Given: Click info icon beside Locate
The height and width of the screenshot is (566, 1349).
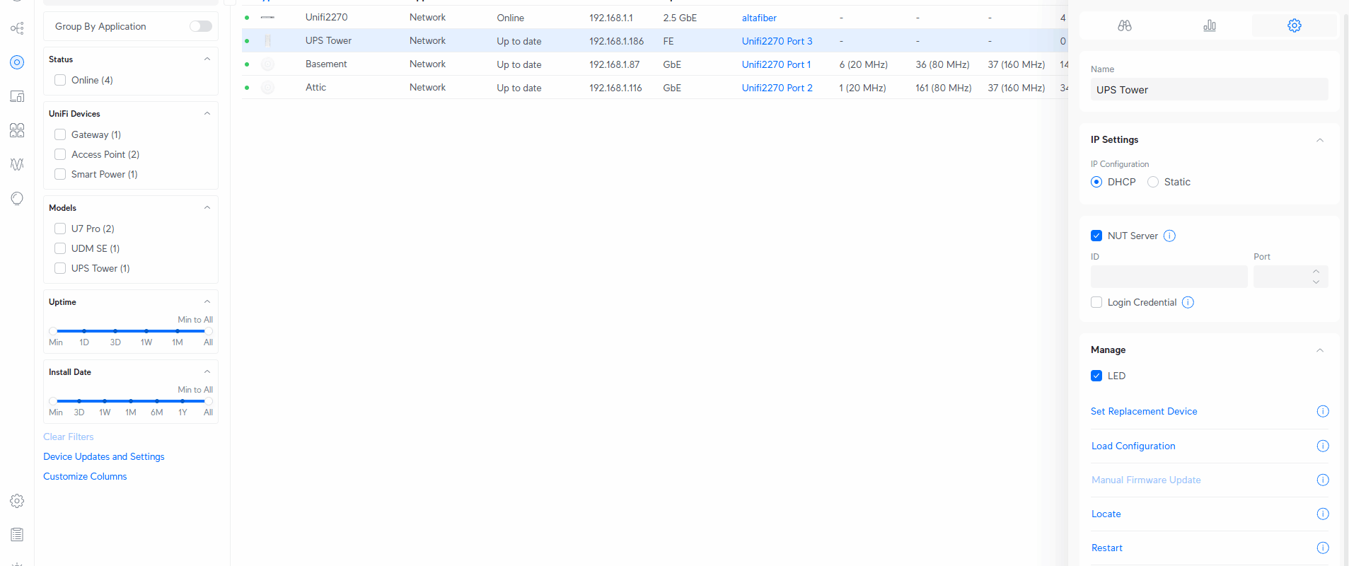Looking at the screenshot, I should click(1322, 514).
